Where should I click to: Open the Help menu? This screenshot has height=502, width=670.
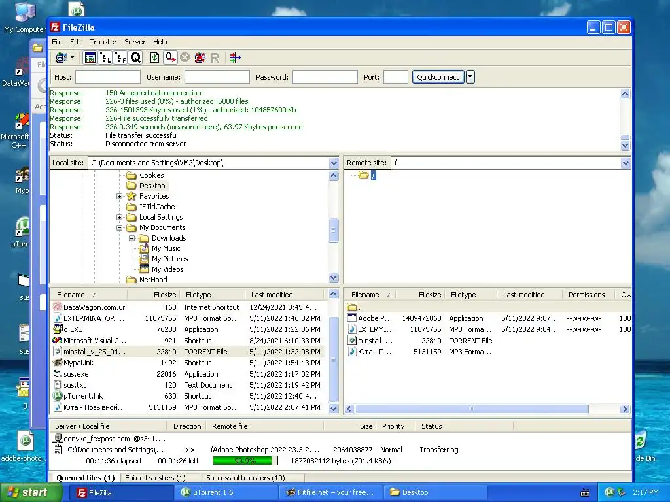click(x=160, y=42)
